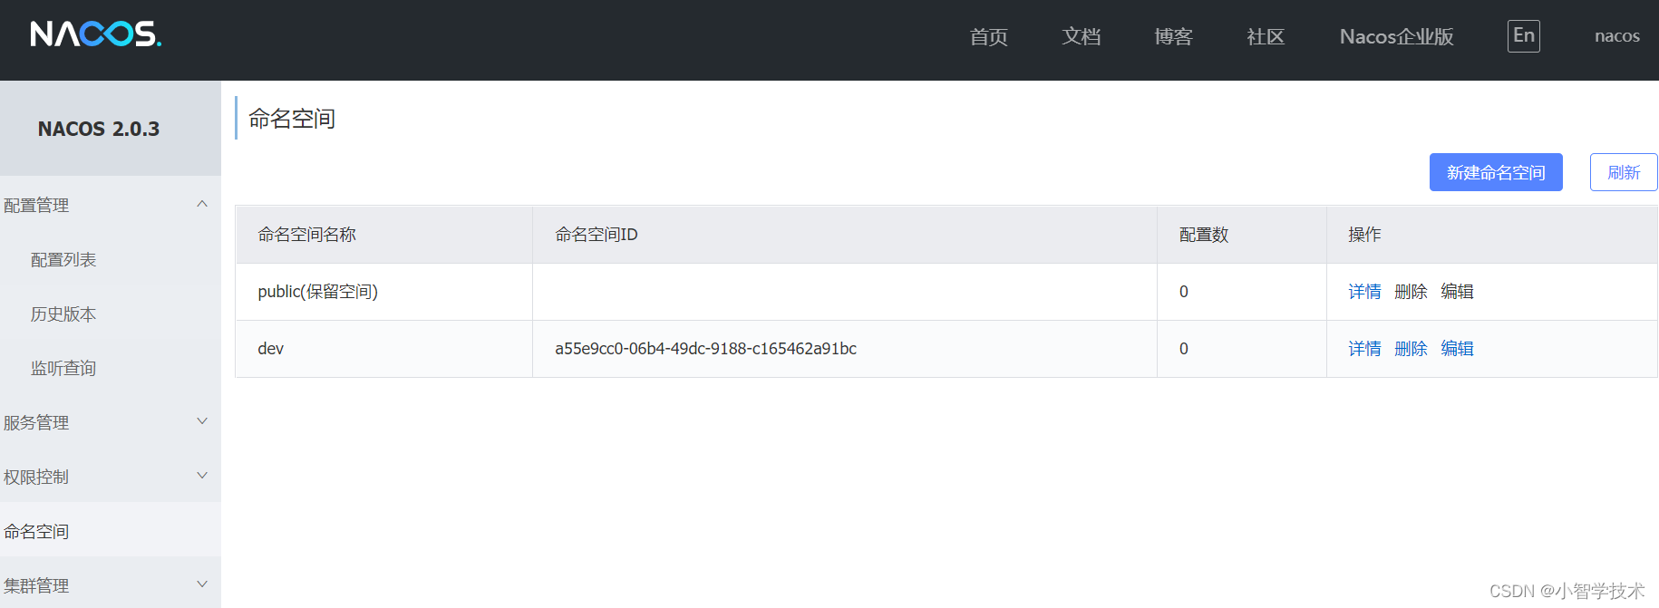Open the nacos user menu
This screenshot has width=1659, height=608.
coord(1617,36)
